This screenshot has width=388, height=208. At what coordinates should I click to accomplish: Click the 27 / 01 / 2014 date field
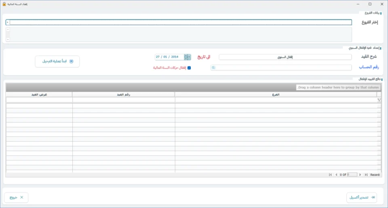pyautogui.click(x=169, y=57)
